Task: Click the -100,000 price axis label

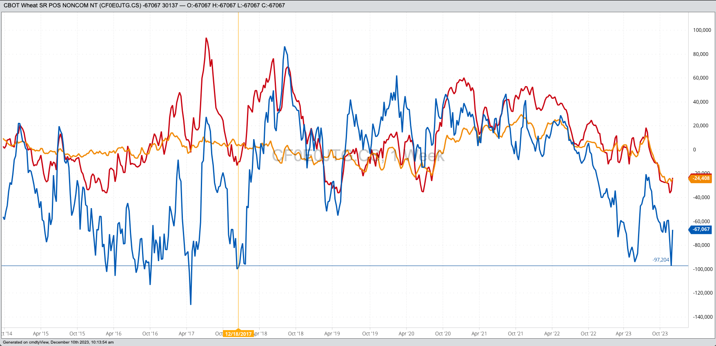Action: click(702, 269)
